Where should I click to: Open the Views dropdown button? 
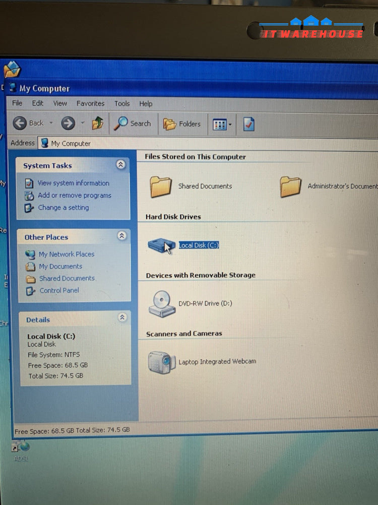[x=222, y=124]
